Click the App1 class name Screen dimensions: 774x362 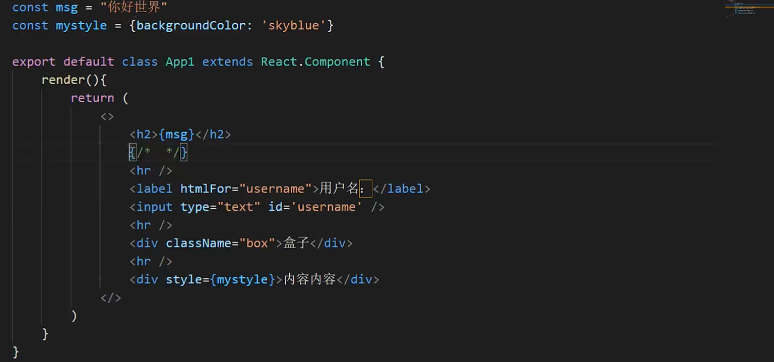(180, 62)
